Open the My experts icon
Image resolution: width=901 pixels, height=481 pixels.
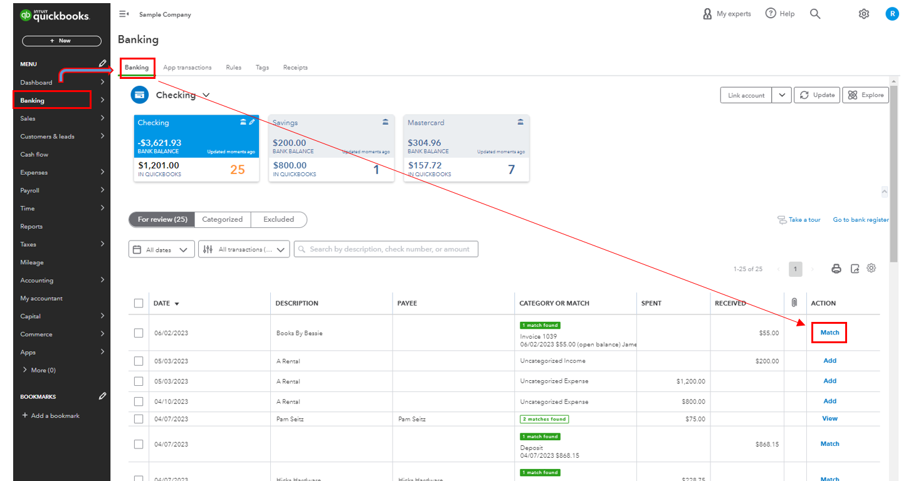(x=707, y=14)
